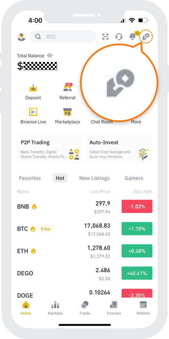Open the Auto-Invest card
The width and height of the screenshot is (169, 339).
(x=119, y=149)
